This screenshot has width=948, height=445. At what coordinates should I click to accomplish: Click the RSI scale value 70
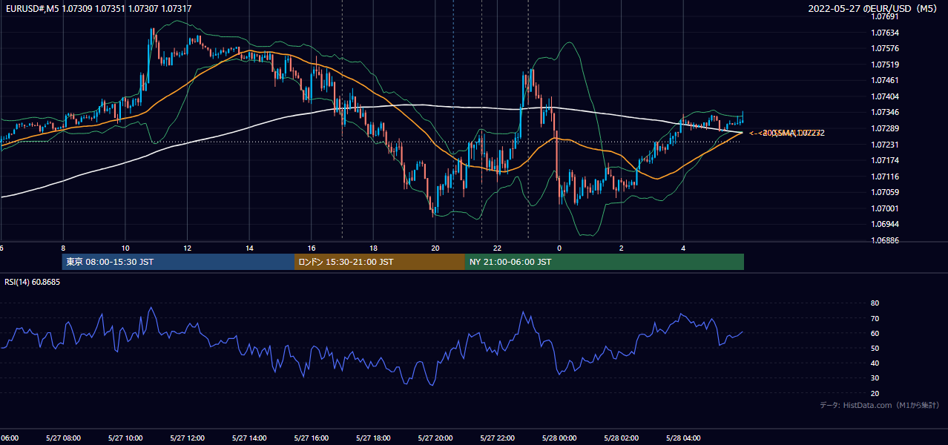pyautogui.click(x=875, y=318)
